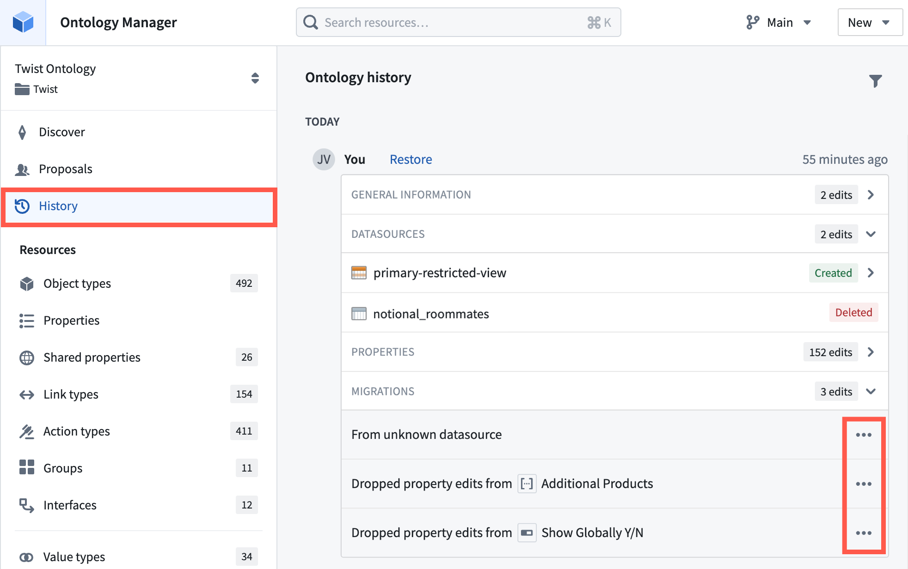Expand the GENERAL INFORMATION chevron
Screen dimensions: 908x569
coord(872,195)
